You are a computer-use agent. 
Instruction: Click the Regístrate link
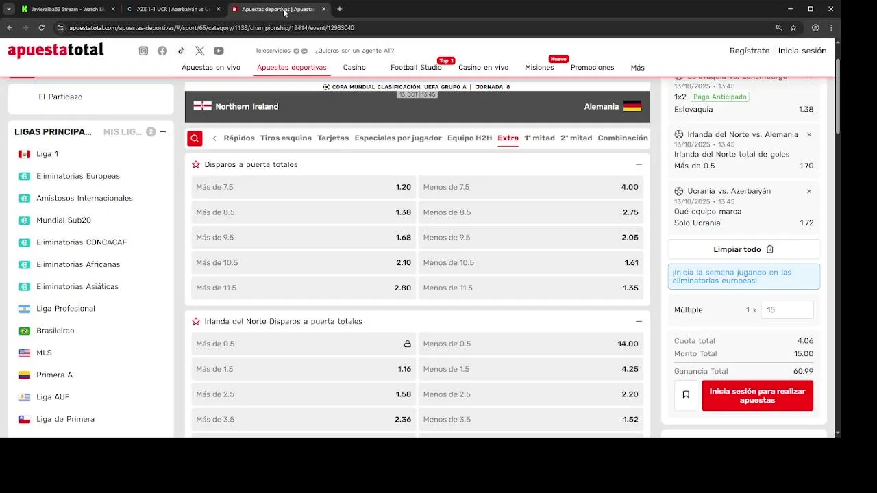[x=750, y=51]
